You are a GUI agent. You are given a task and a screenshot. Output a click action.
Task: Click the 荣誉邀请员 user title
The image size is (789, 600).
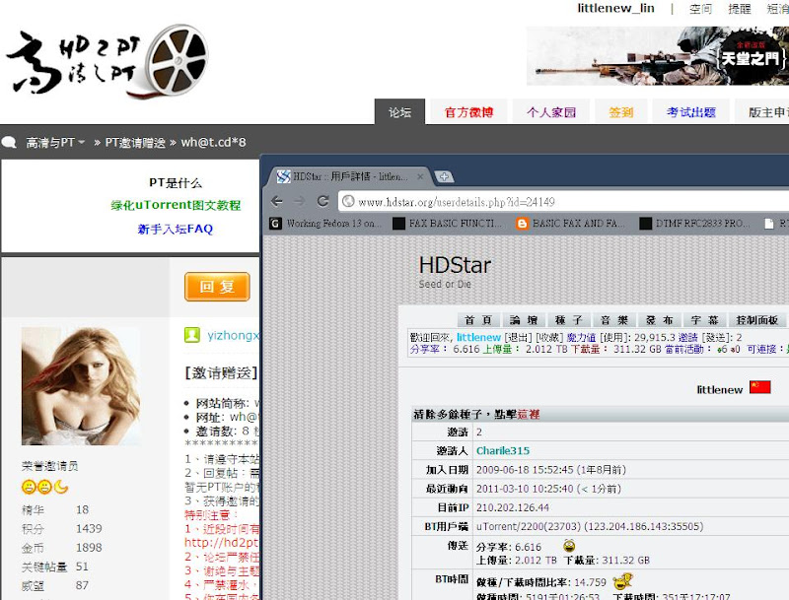(x=50, y=466)
